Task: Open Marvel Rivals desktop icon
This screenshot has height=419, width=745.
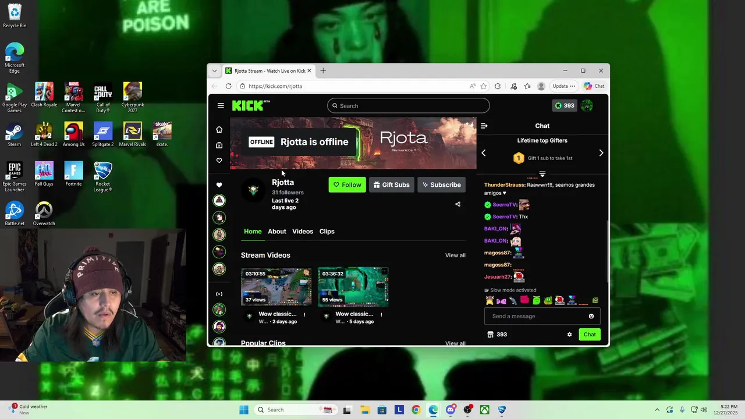Action: [x=133, y=135]
